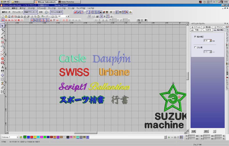Click the pin icon on Object Properties panel
The width and height of the screenshot is (229, 146).
pos(225,23)
